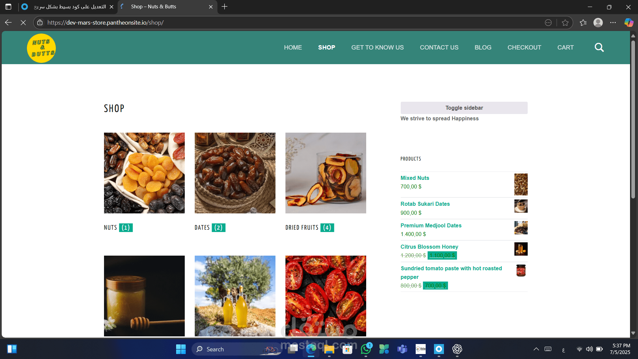Viewport: 638px width, 359px height.
Task: Open CONTACT US navigation link
Action: (439, 48)
